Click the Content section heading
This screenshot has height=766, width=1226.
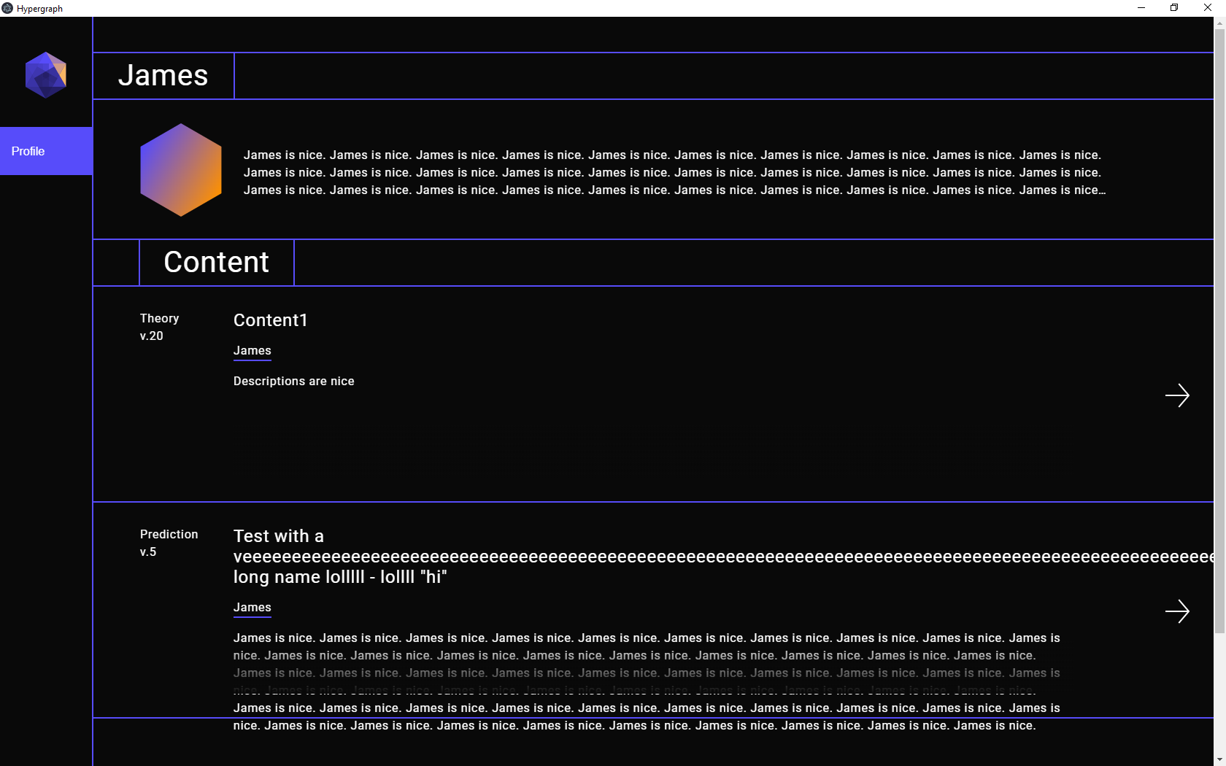click(217, 263)
